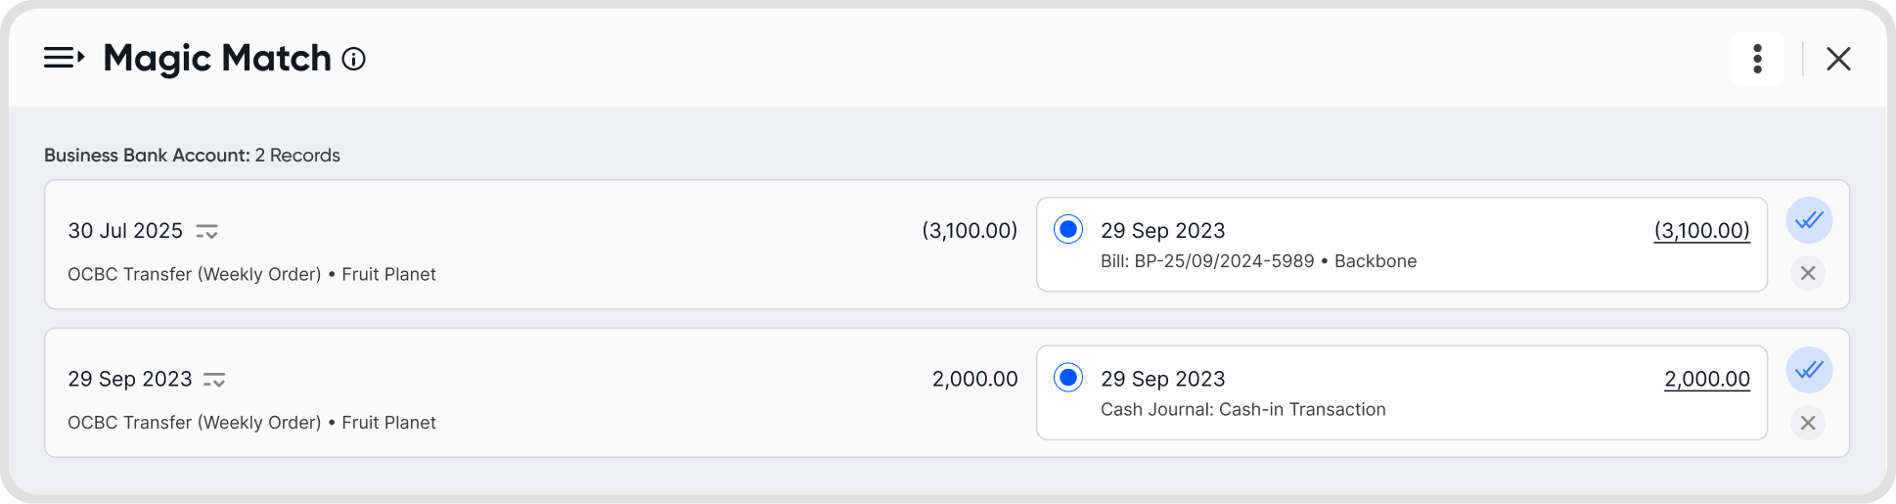The width and height of the screenshot is (1896, 504).
Task: Confirm match for the 2,000.00 record
Action: pos(1809,370)
